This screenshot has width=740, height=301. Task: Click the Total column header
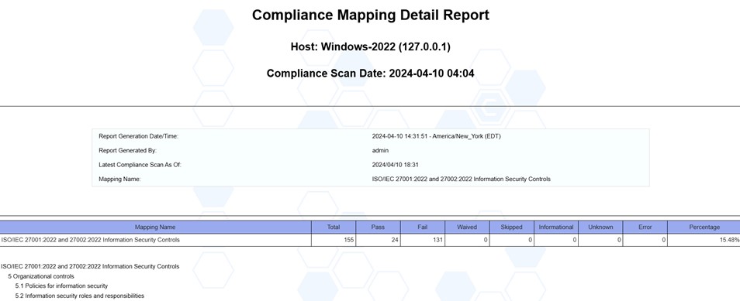point(334,227)
